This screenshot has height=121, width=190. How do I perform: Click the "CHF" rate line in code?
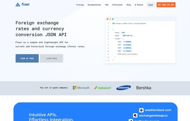pos(125,45)
